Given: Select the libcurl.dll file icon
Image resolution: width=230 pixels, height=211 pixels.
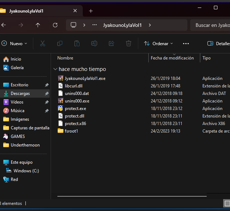Looking at the screenshot, I should tap(61, 86).
